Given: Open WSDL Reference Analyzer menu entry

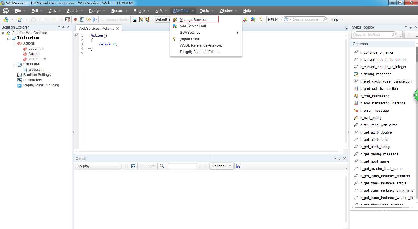Looking at the screenshot, I should coord(201,45).
